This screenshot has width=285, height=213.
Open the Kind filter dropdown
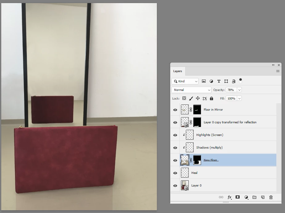pyautogui.click(x=185, y=81)
